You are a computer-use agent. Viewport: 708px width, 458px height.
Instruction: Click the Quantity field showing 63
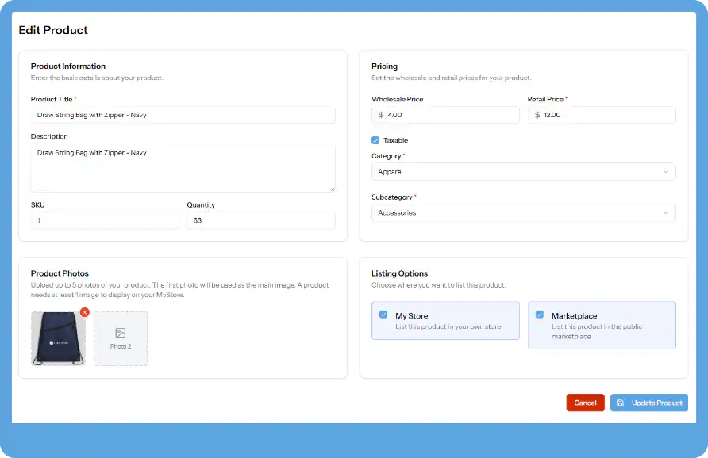pyautogui.click(x=264, y=220)
